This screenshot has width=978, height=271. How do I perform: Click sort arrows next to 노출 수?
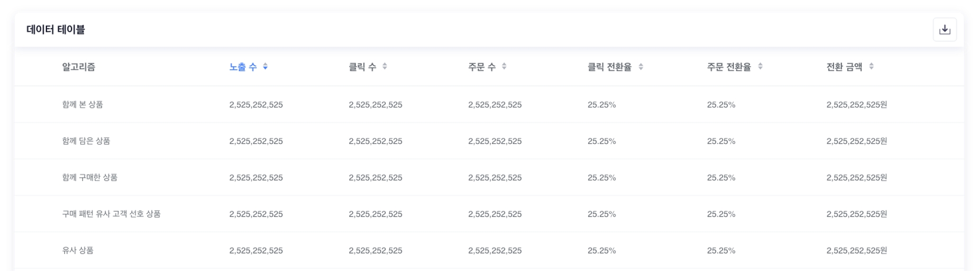click(266, 67)
